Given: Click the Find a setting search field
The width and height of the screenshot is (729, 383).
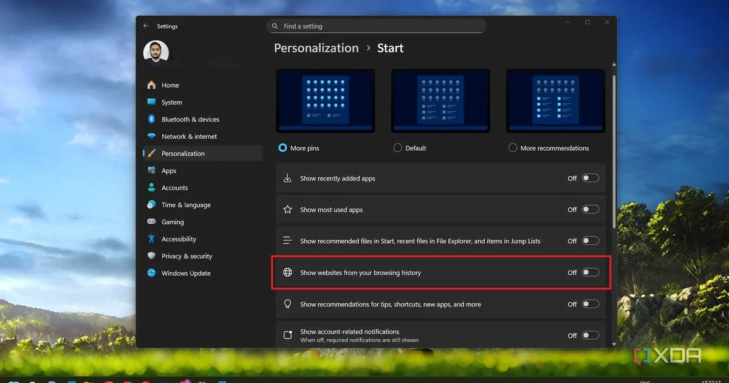Looking at the screenshot, I should point(377,26).
